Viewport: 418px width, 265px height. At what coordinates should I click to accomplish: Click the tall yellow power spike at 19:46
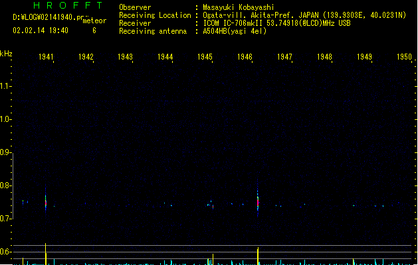coord(258,256)
